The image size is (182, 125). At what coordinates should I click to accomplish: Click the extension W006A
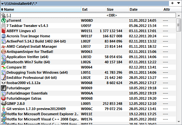(x=87, y=94)
